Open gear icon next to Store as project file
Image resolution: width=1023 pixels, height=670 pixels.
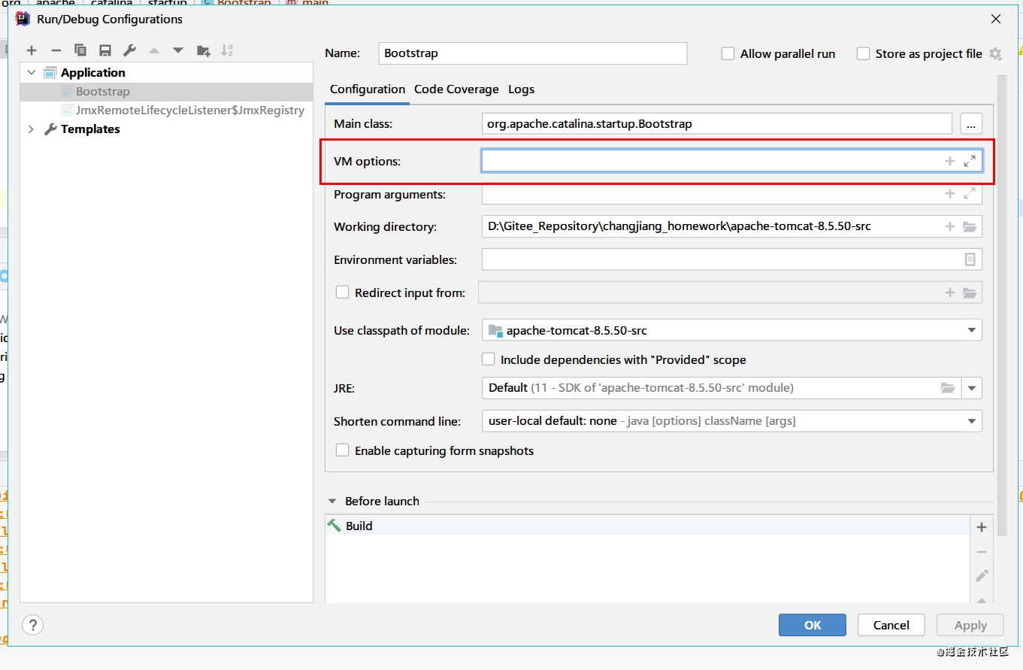pos(995,54)
